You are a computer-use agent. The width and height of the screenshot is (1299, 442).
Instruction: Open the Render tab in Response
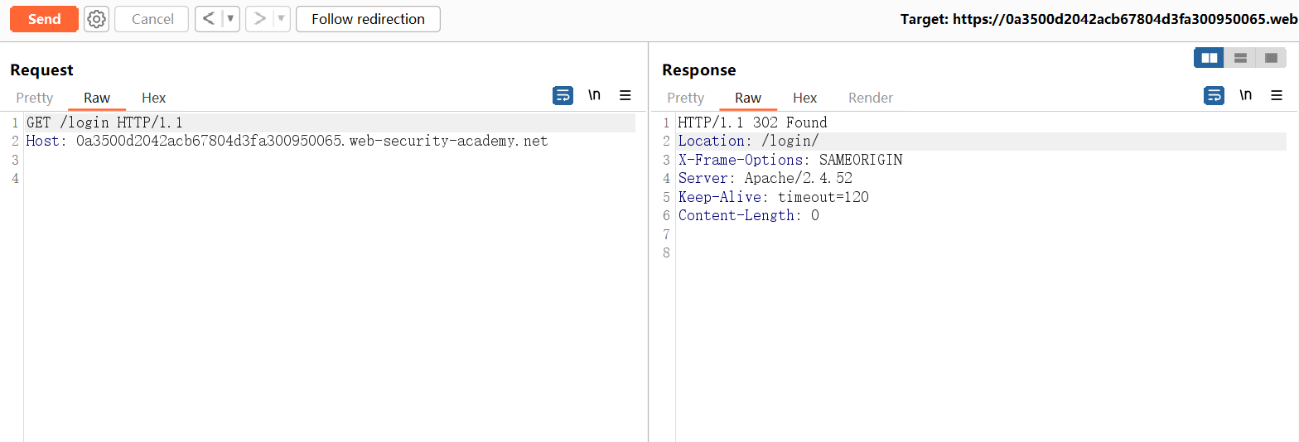coord(870,98)
